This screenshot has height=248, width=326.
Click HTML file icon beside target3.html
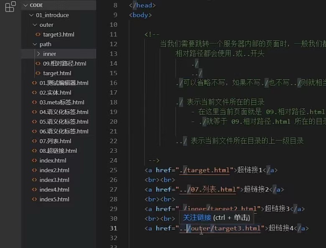coord(38,35)
